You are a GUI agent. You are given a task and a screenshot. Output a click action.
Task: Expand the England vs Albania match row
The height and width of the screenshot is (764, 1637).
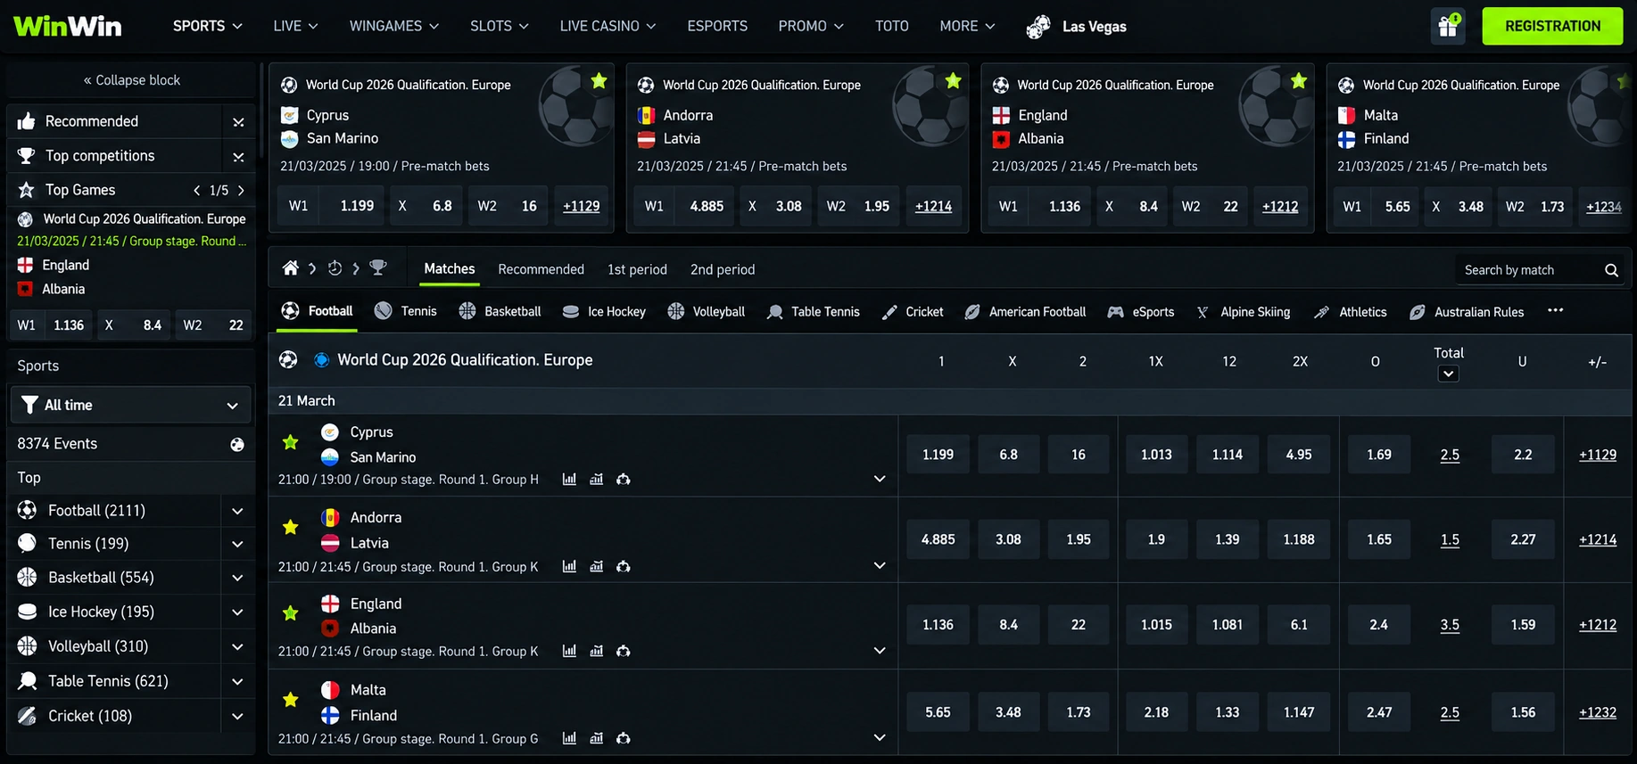[x=880, y=651]
